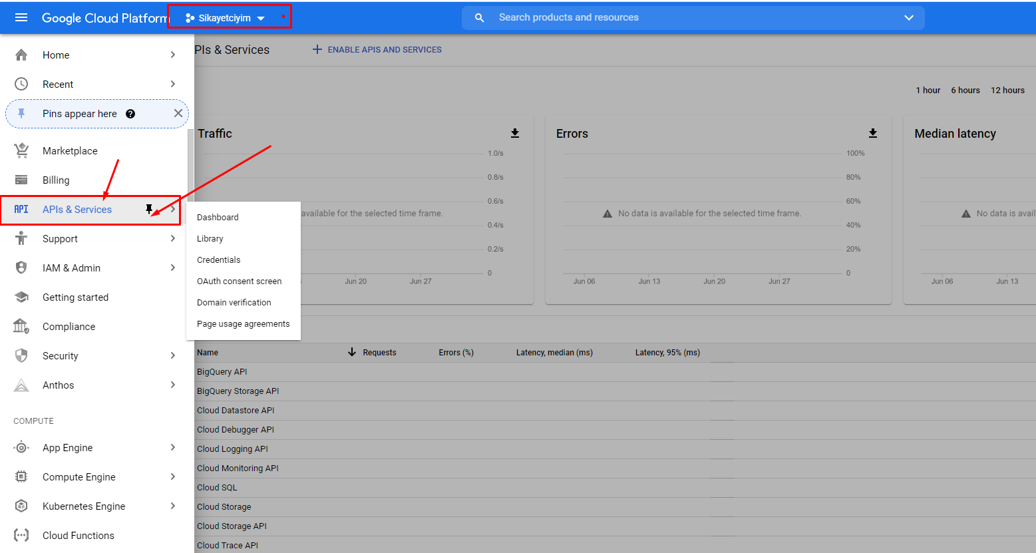Click the Marketplace cart icon

(x=21, y=150)
